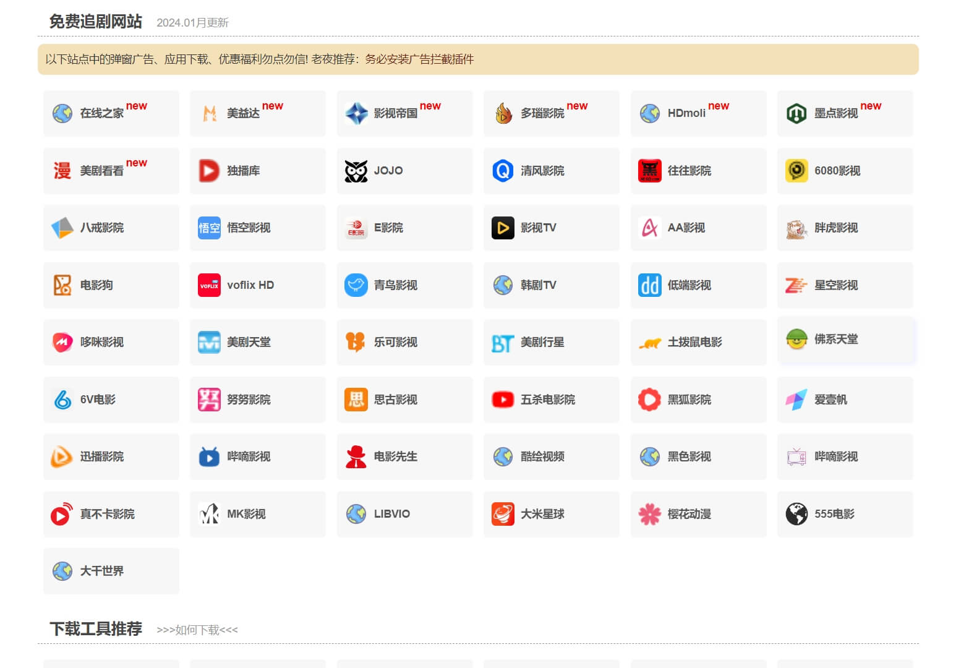Viewport: 969px width, 668px height.
Task: Click the 免费追剧网站 section heading
Action: coord(96,22)
